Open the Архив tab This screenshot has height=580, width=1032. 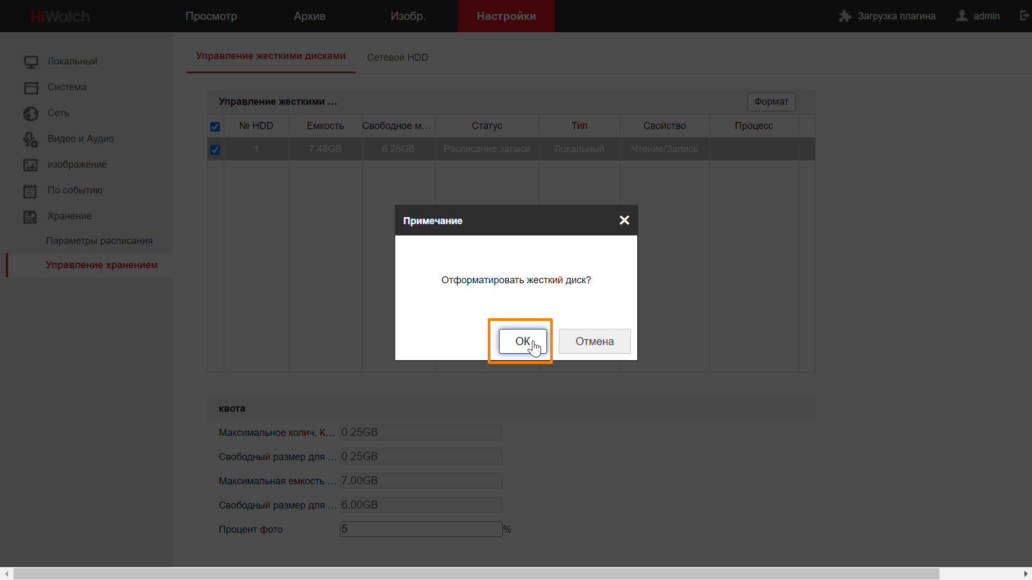309,16
